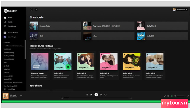Viewport: 190px width, 110px height.
Task: Open the Release Radar shortcut
Action: [x=55, y=26]
